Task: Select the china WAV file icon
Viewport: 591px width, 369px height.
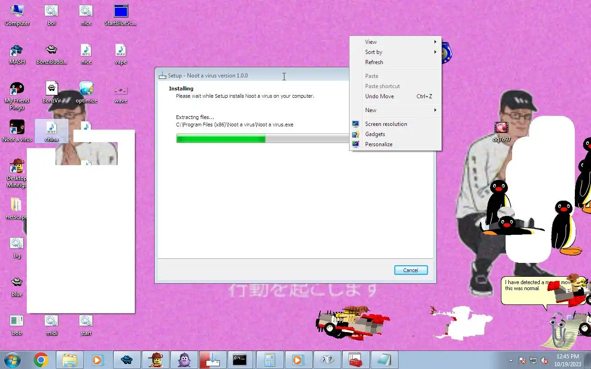Action: point(51,131)
